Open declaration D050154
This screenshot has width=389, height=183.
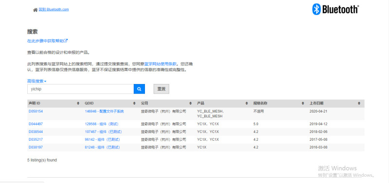35,111
